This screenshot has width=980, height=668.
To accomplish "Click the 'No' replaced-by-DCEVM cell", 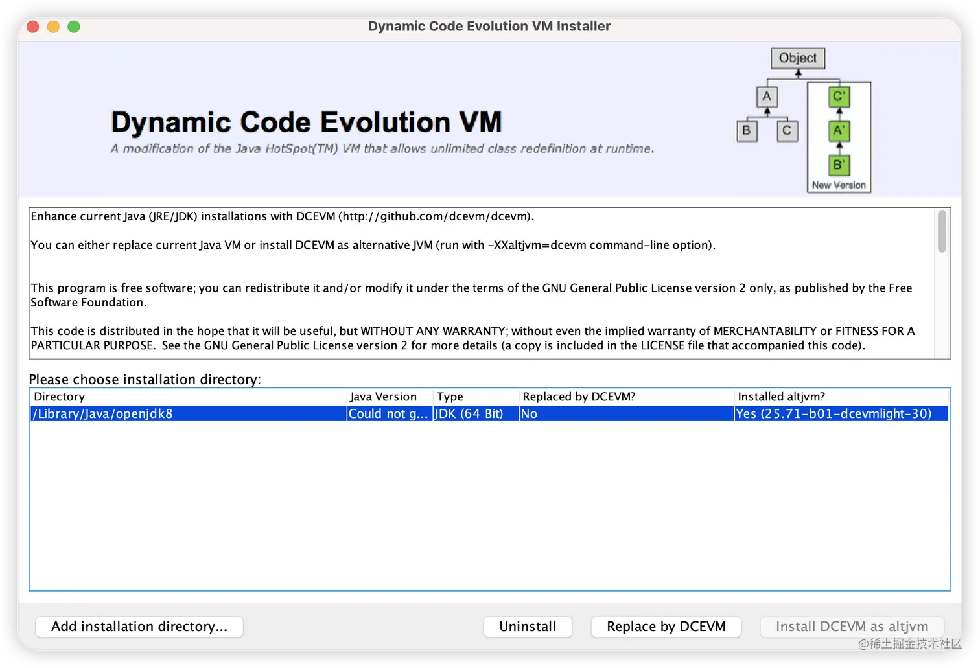I will [x=626, y=413].
